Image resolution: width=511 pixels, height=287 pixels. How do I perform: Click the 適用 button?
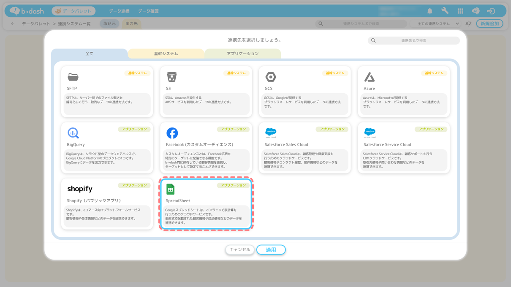tap(271, 250)
